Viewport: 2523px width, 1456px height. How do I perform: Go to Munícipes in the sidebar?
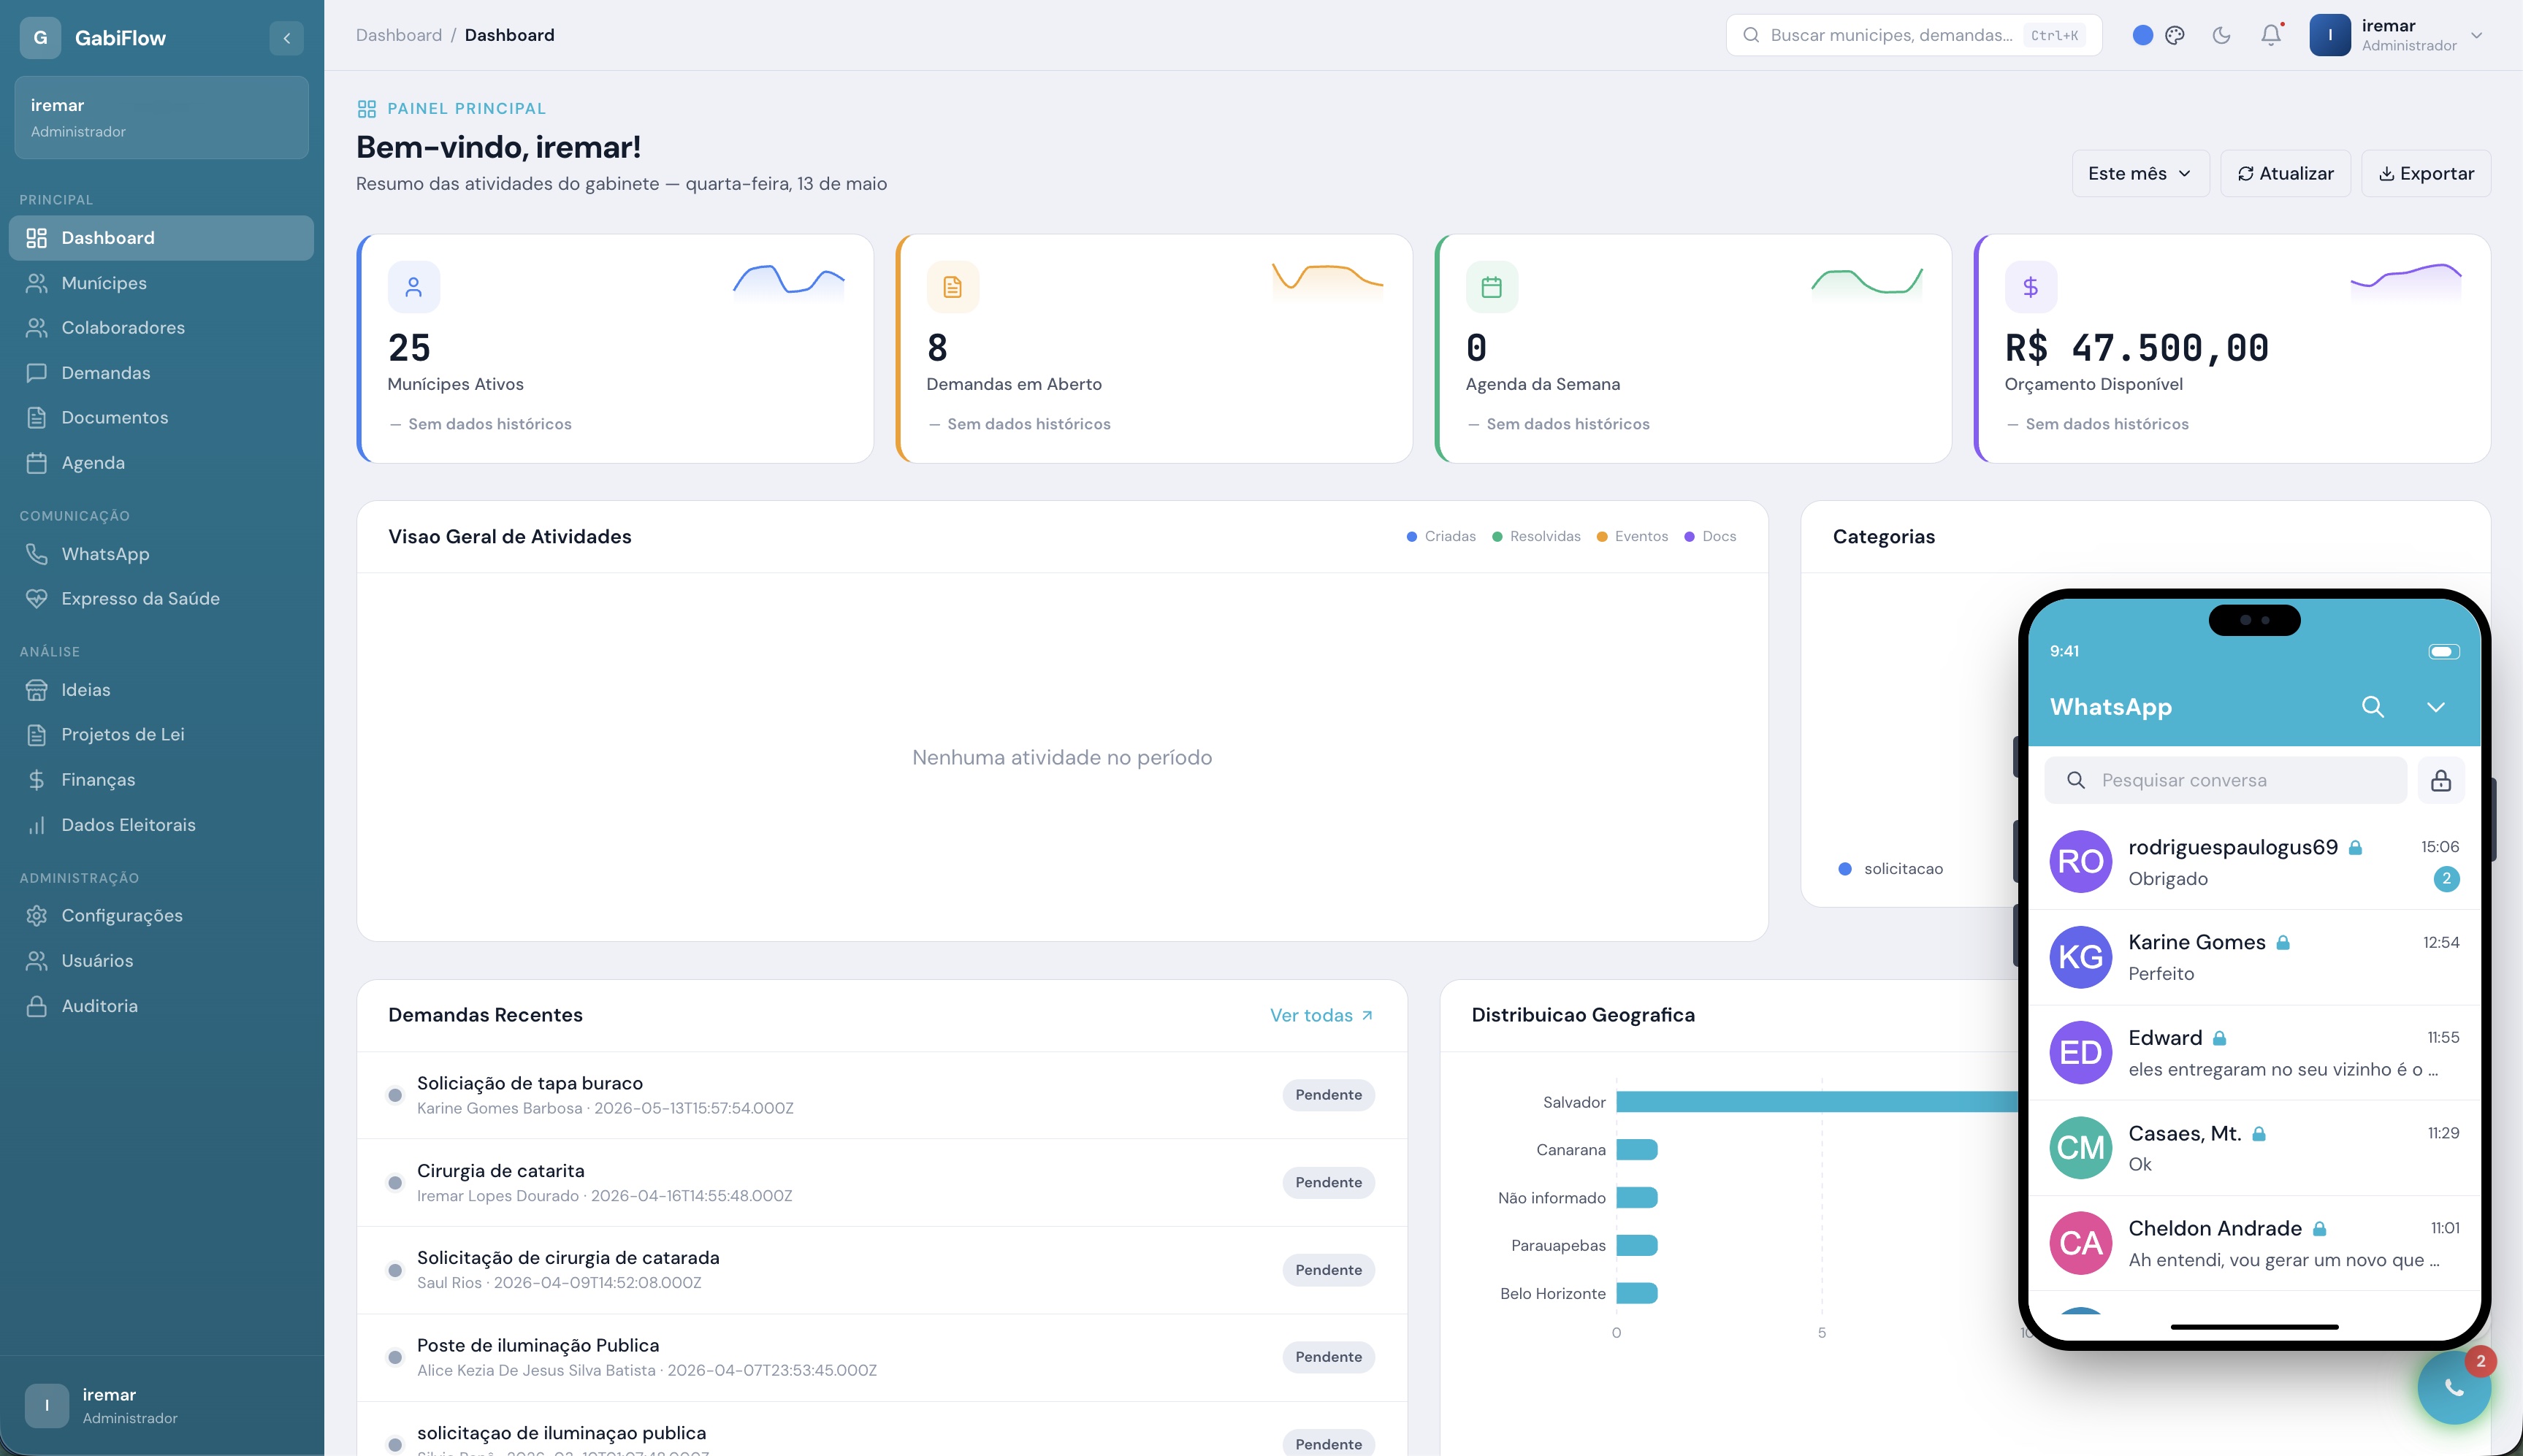coord(161,283)
